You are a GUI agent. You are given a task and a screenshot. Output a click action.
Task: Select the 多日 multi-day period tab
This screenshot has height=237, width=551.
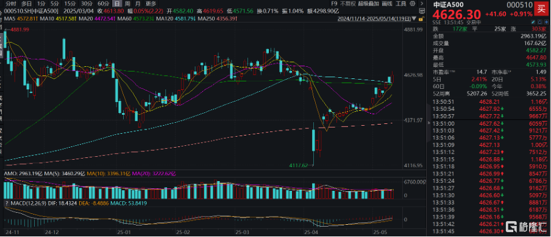(26, 4)
